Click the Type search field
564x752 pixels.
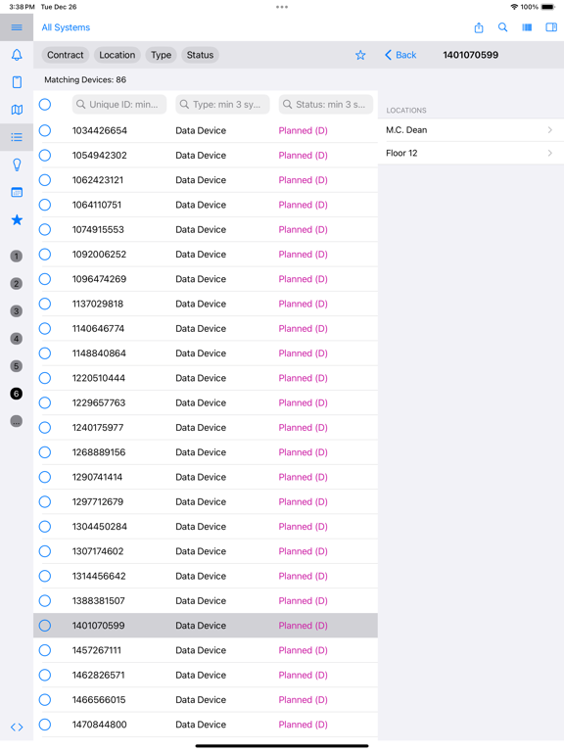tap(222, 104)
